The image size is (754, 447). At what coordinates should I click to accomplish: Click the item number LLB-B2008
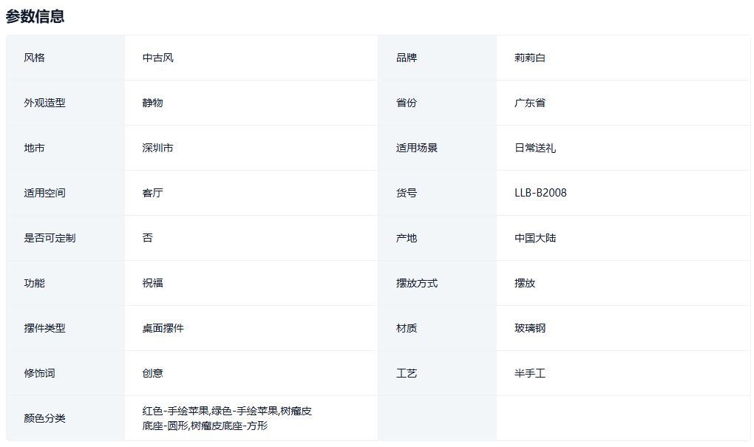(540, 193)
